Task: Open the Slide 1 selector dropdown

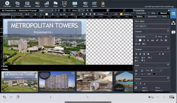Action: click(x=46, y=10)
